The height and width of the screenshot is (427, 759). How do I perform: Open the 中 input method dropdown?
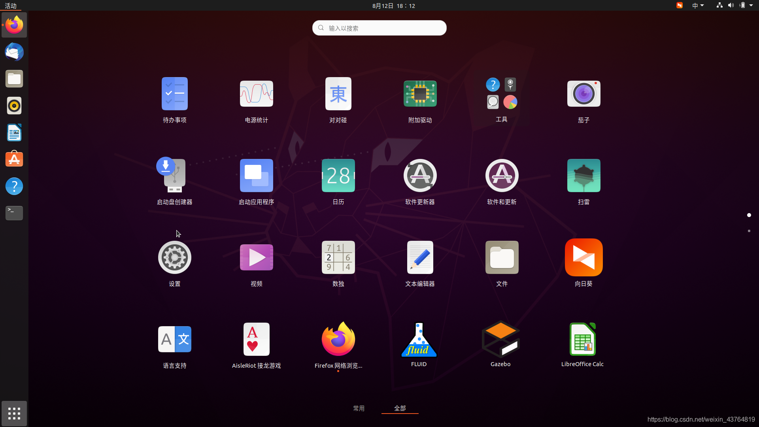[x=698, y=6]
